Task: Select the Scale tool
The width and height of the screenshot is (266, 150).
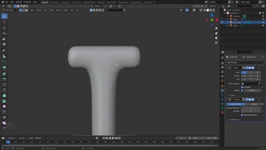Action: point(4,39)
